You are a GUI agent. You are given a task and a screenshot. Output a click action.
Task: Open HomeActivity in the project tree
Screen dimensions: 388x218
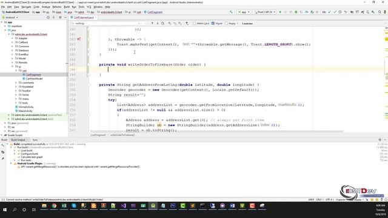pos(26,107)
